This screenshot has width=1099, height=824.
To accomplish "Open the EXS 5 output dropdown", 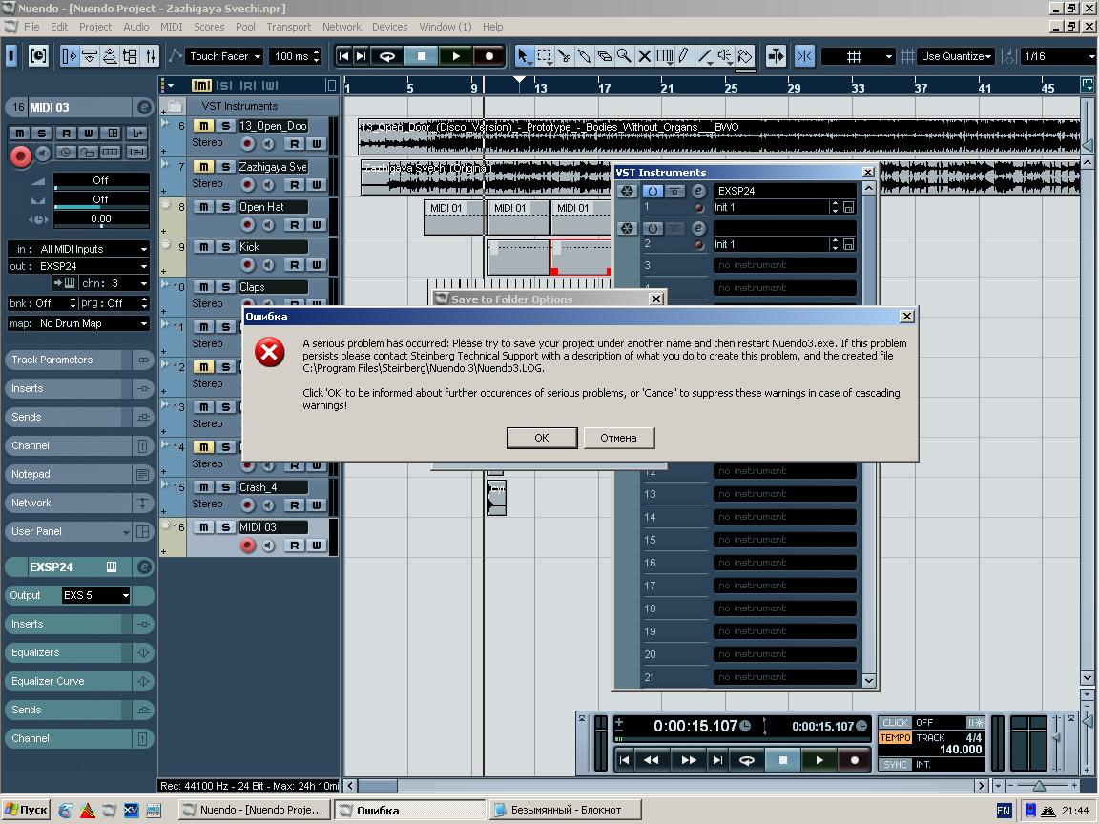I will [x=96, y=595].
